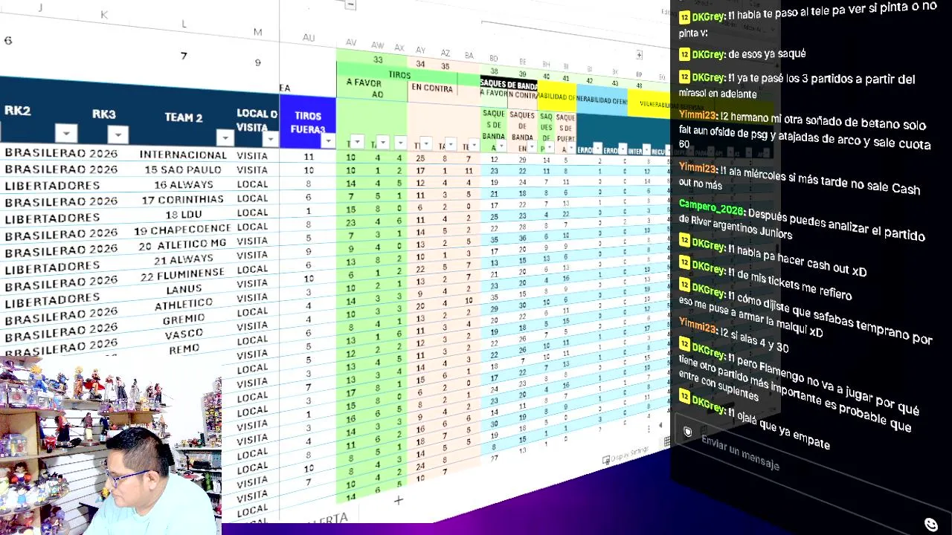The height and width of the screenshot is (535, 952).
Task: Open the filter dropdown in column AY
Action: [x=428, y=144]
